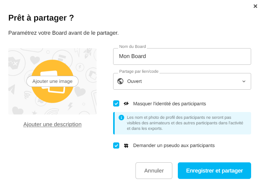
Task: Disable the Demander un pseudo checkbox
Action: (116, 145)
